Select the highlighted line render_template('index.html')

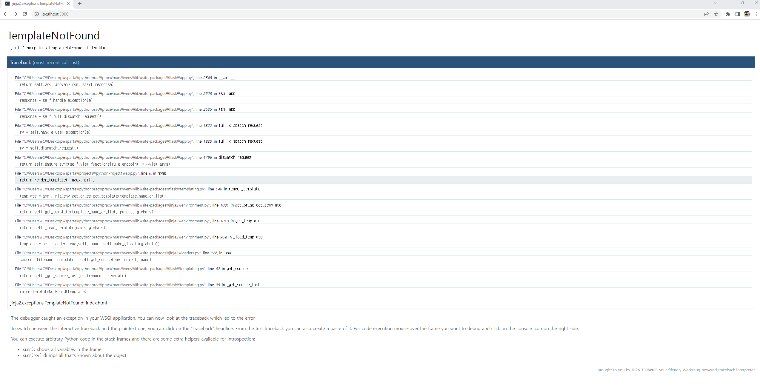[x=383, y=180]
